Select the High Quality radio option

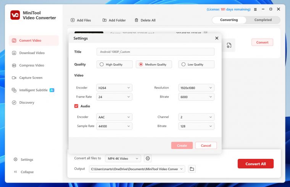(101, 65)
